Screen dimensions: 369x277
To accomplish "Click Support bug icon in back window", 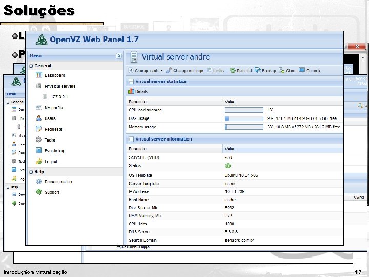I will (14, 203).
